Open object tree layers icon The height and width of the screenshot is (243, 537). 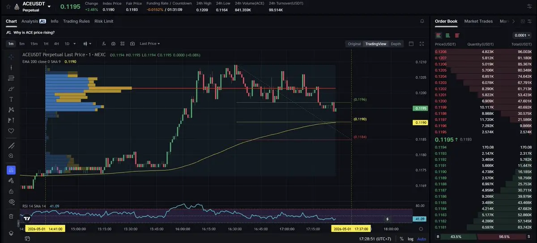click(x=11, y=233)
